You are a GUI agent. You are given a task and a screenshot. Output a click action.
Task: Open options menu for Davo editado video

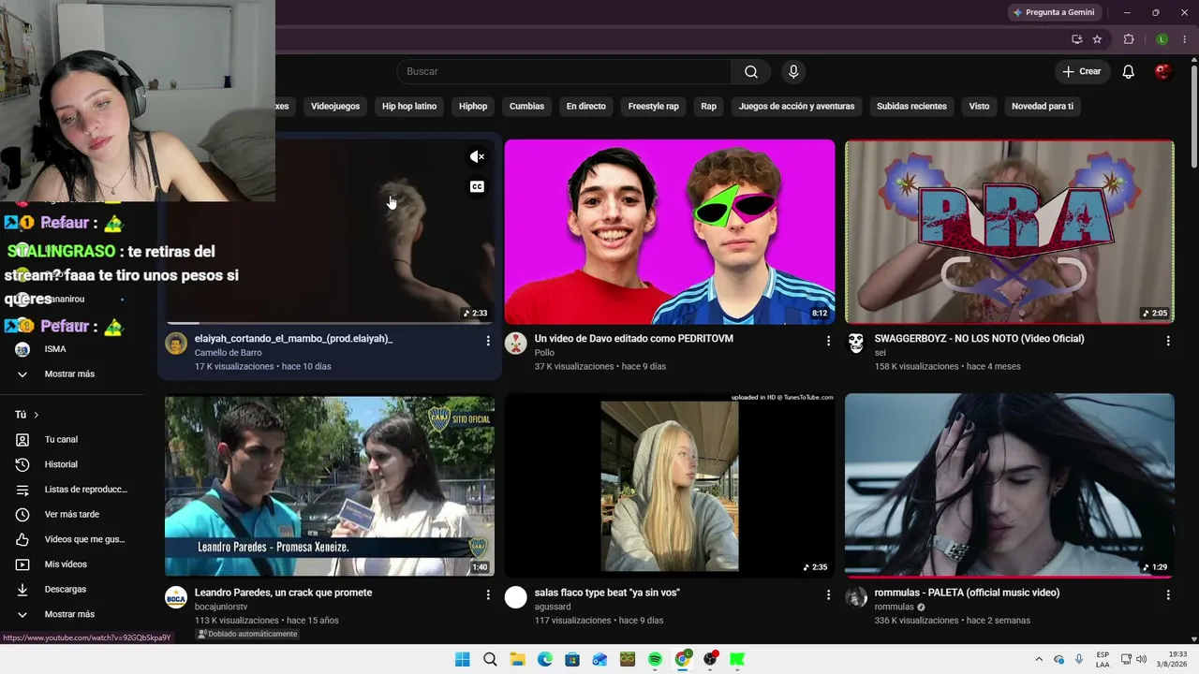coord(828,341)
